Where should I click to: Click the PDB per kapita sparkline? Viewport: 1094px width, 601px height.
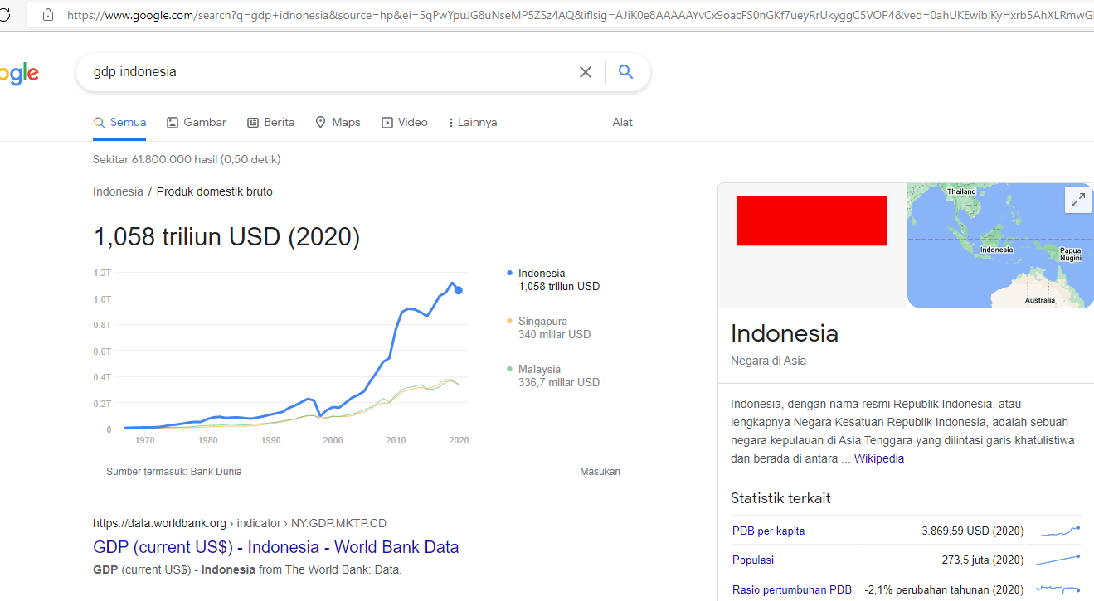[1060, 531]
